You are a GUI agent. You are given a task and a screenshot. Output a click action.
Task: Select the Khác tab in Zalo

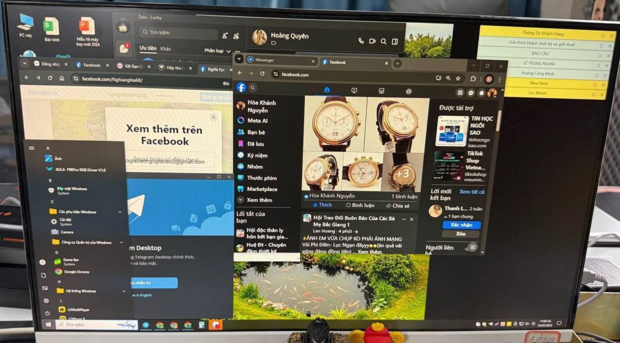click(x=166, y=49)
